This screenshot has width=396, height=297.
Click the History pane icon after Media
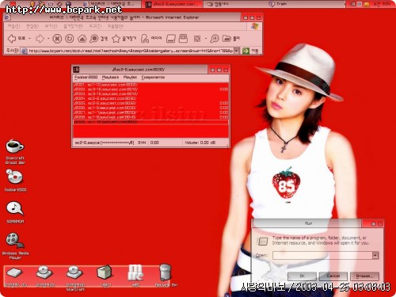pyautogui.click(x=171, y=39)
